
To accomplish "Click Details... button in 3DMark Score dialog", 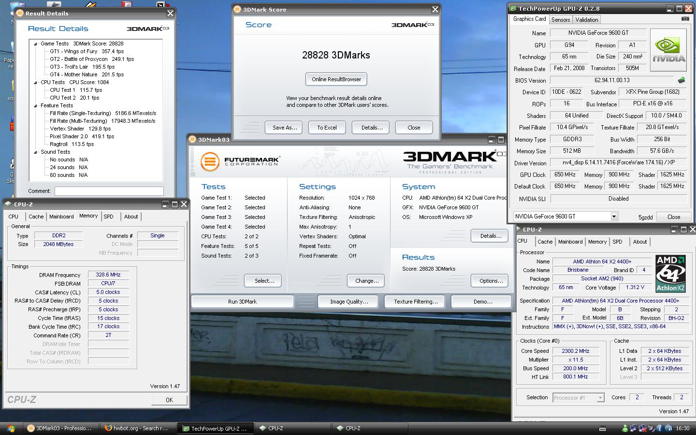I will click(372, 128).
